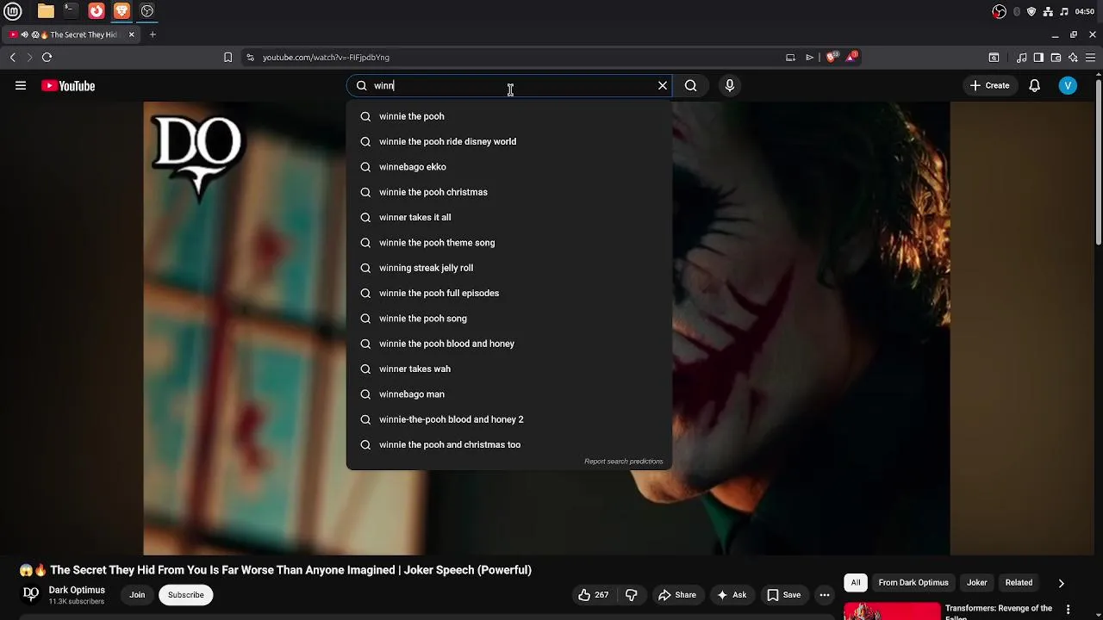Open Brave Leo AI sparkle icon
This screenshot has width=1103, height=620.
pos(1073,58)
